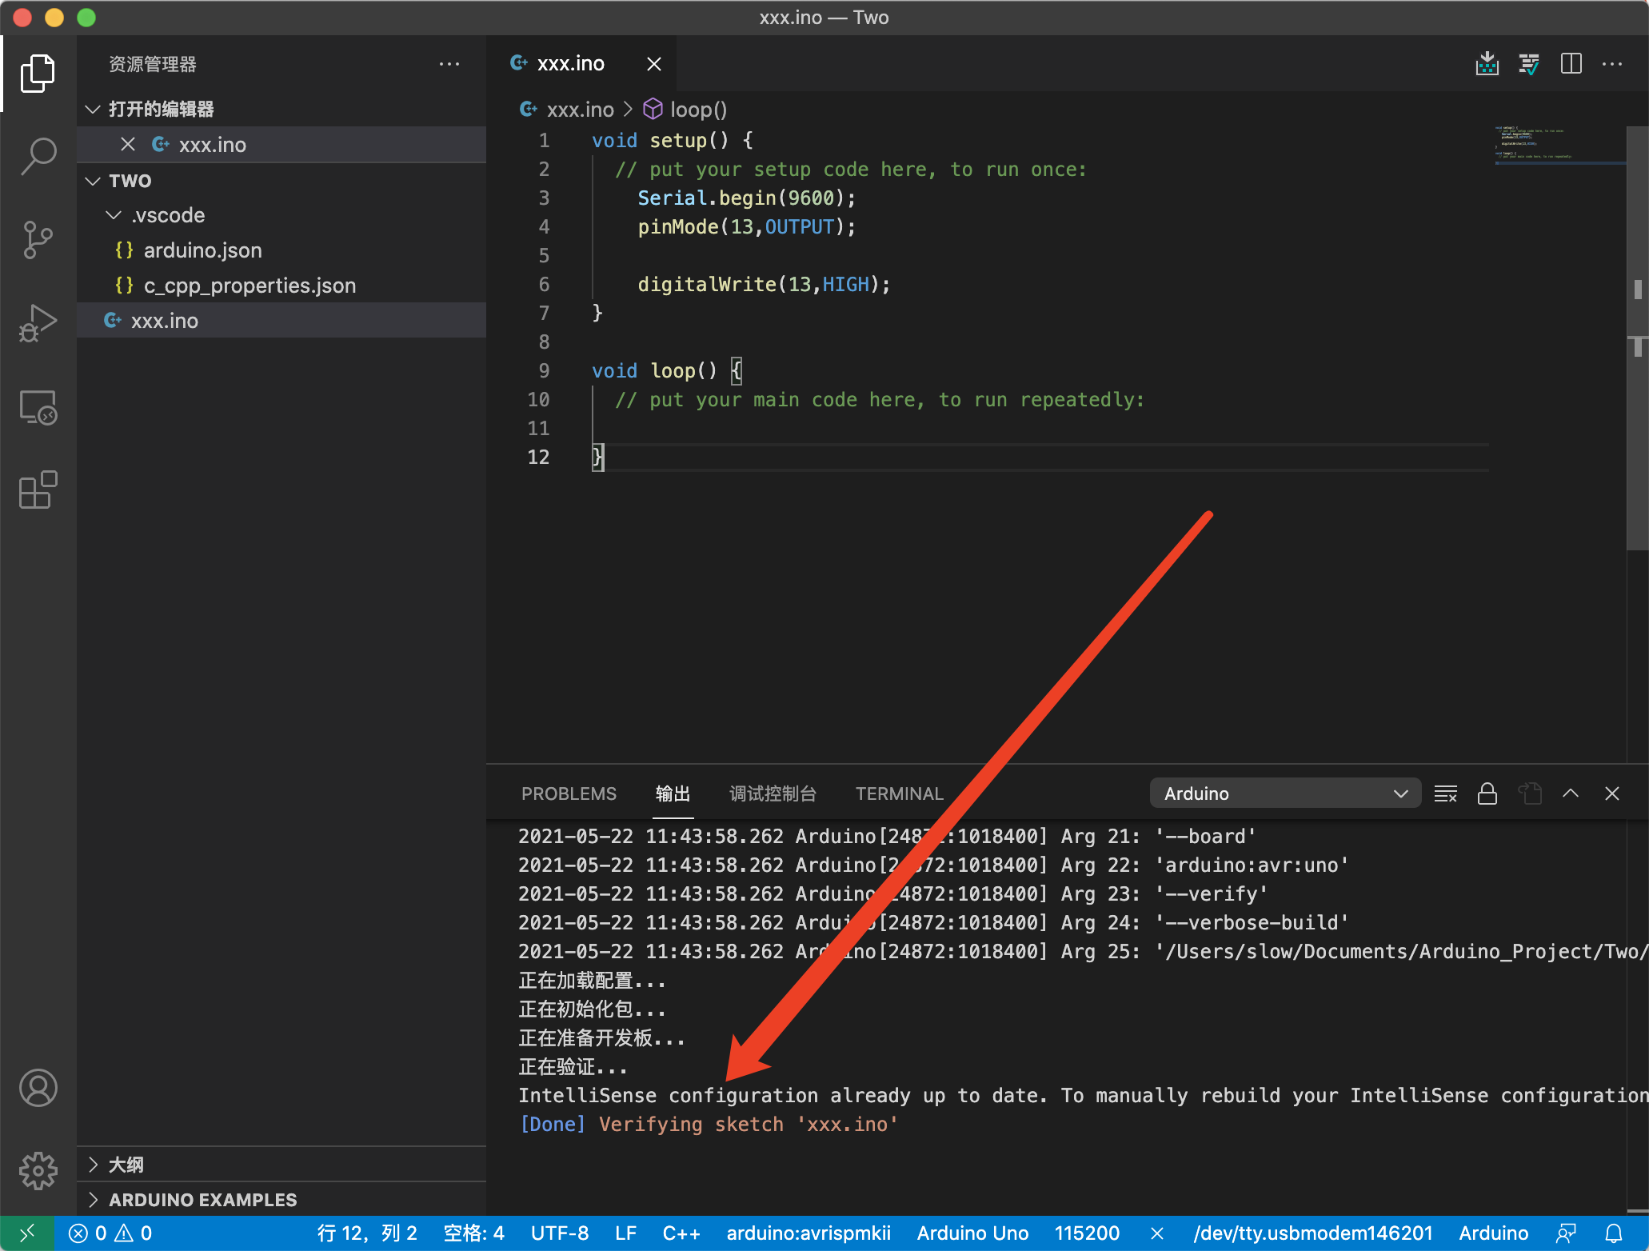The width and height of the screenshot is (1649, 1251).
Task: Switch to the PROBLEMS tab
Action: [x=569, y=793]
